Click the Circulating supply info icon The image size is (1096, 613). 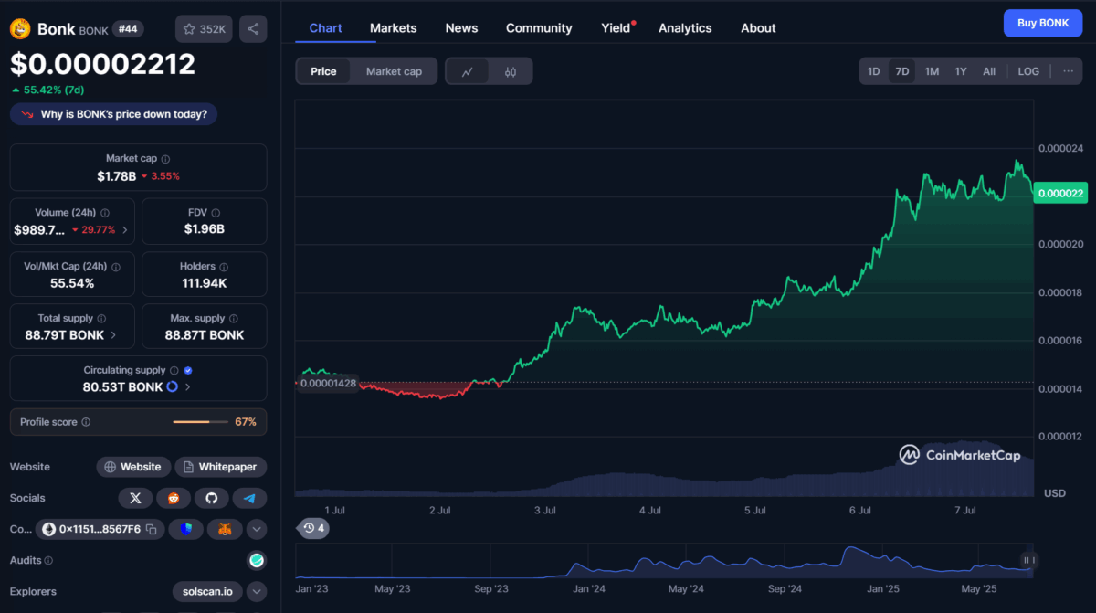(174, 371)
